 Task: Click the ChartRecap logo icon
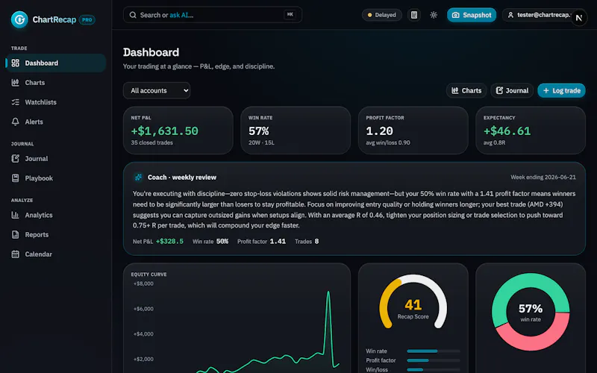tap(19, 19)
